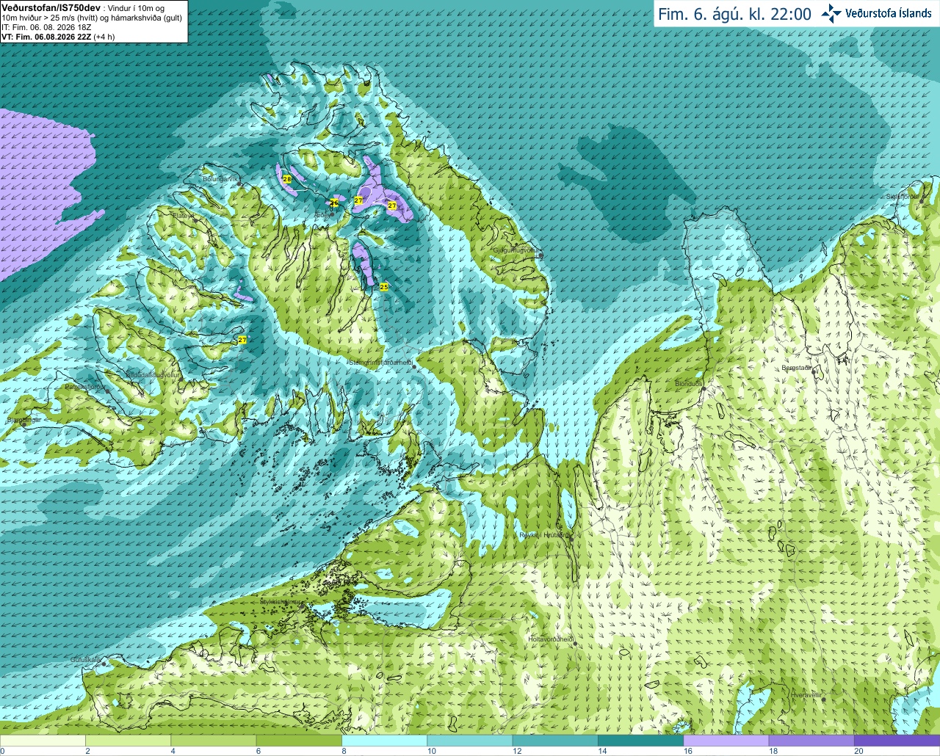Click the Bergstaðir station label

(x=797, y=368)
